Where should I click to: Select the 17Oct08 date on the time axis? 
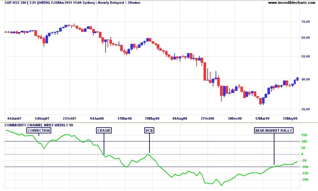(x=208, y=118)
